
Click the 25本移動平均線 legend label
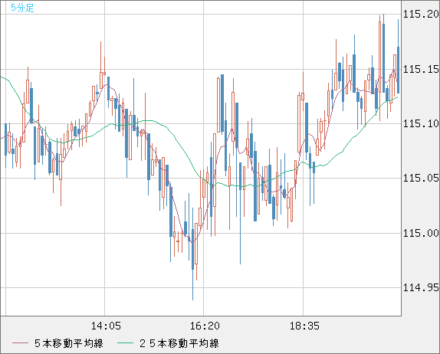click(179, 343)
